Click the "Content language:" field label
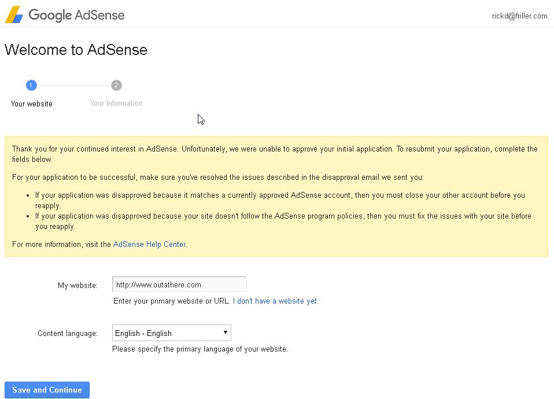 68,334
